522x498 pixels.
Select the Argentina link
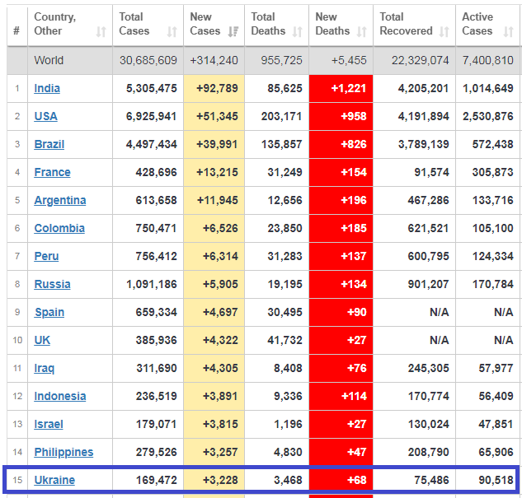coord(59,201)
